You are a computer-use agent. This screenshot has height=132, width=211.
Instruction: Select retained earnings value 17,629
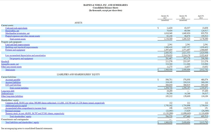tap(187, 111)
